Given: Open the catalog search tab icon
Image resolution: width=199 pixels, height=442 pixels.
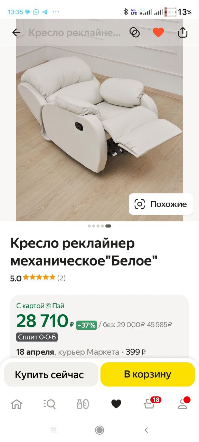Looking at the screenshot, I should (49, 404).
